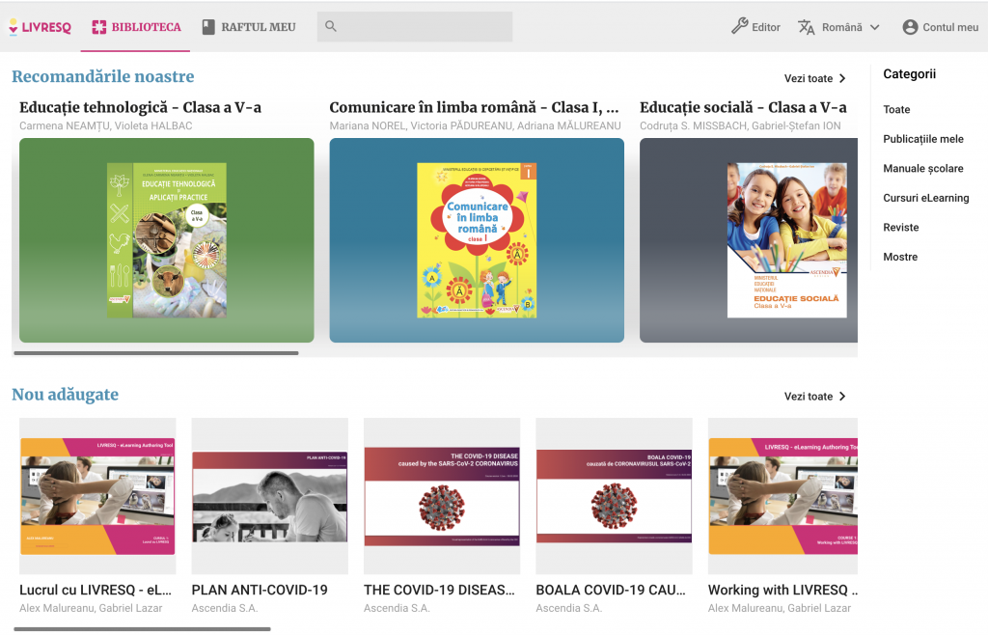The height and width of the screenshot is (635, 988).
Task: Click the LIVRESQ logo
Action: click(40, 26)
